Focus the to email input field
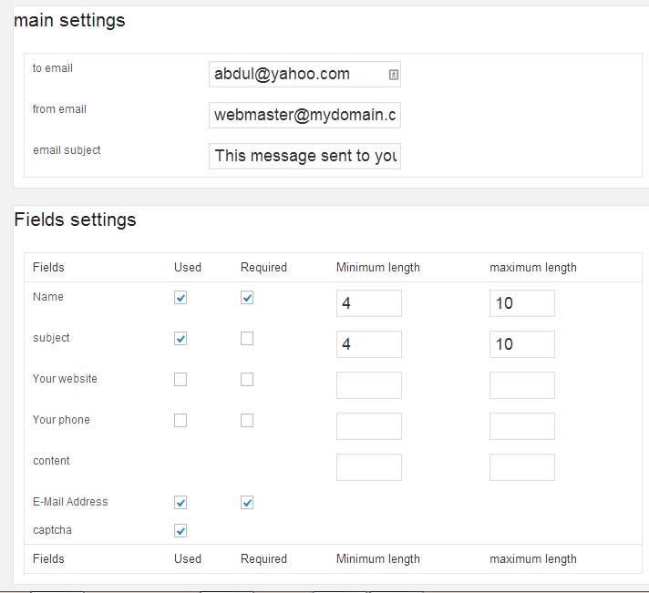The height and width of the screenshot is (593, 649). click(x=304, y=75)
